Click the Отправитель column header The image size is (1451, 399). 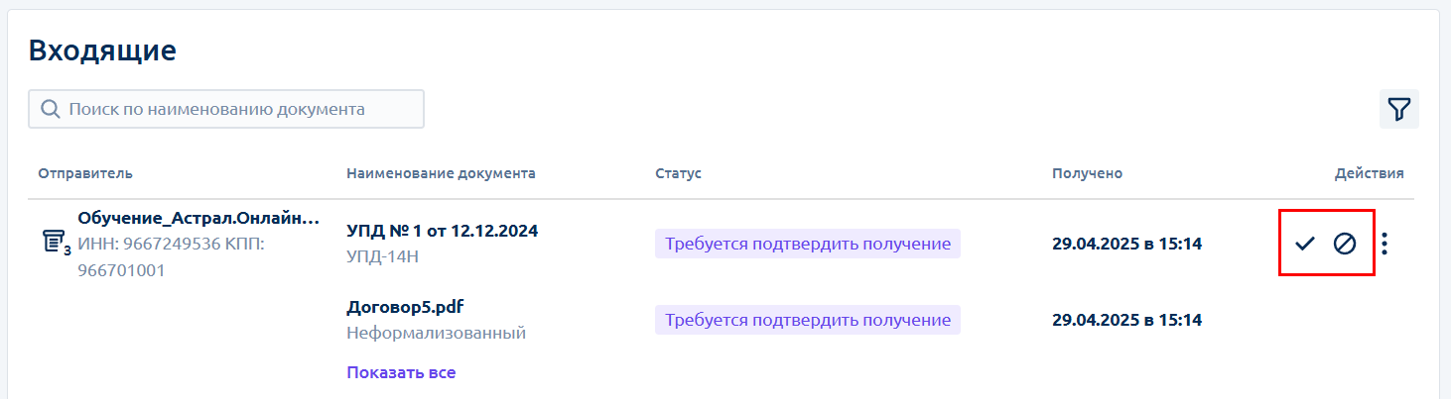tap(85, 173)
